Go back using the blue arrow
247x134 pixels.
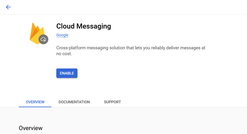click(8, 7)
